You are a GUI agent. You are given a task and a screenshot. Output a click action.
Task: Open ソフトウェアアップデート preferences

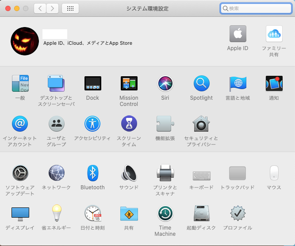click(20, 173)
